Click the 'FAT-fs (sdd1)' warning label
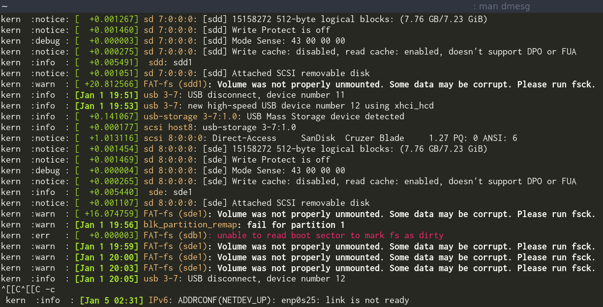The image size is (603, 307). (178, 84)
